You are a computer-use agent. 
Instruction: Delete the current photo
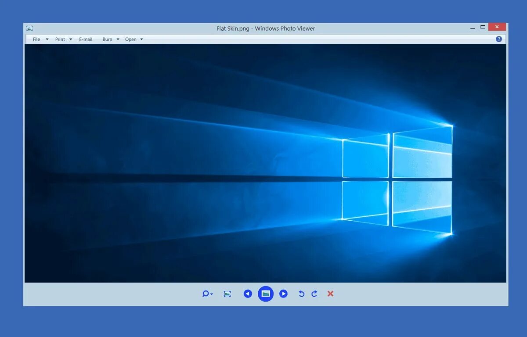[x=330, y=294]
